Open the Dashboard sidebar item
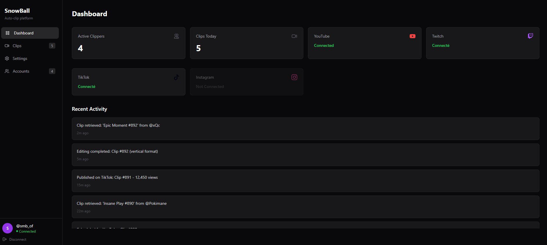This screenshot has width=547, height=245. tap(30, 33)
